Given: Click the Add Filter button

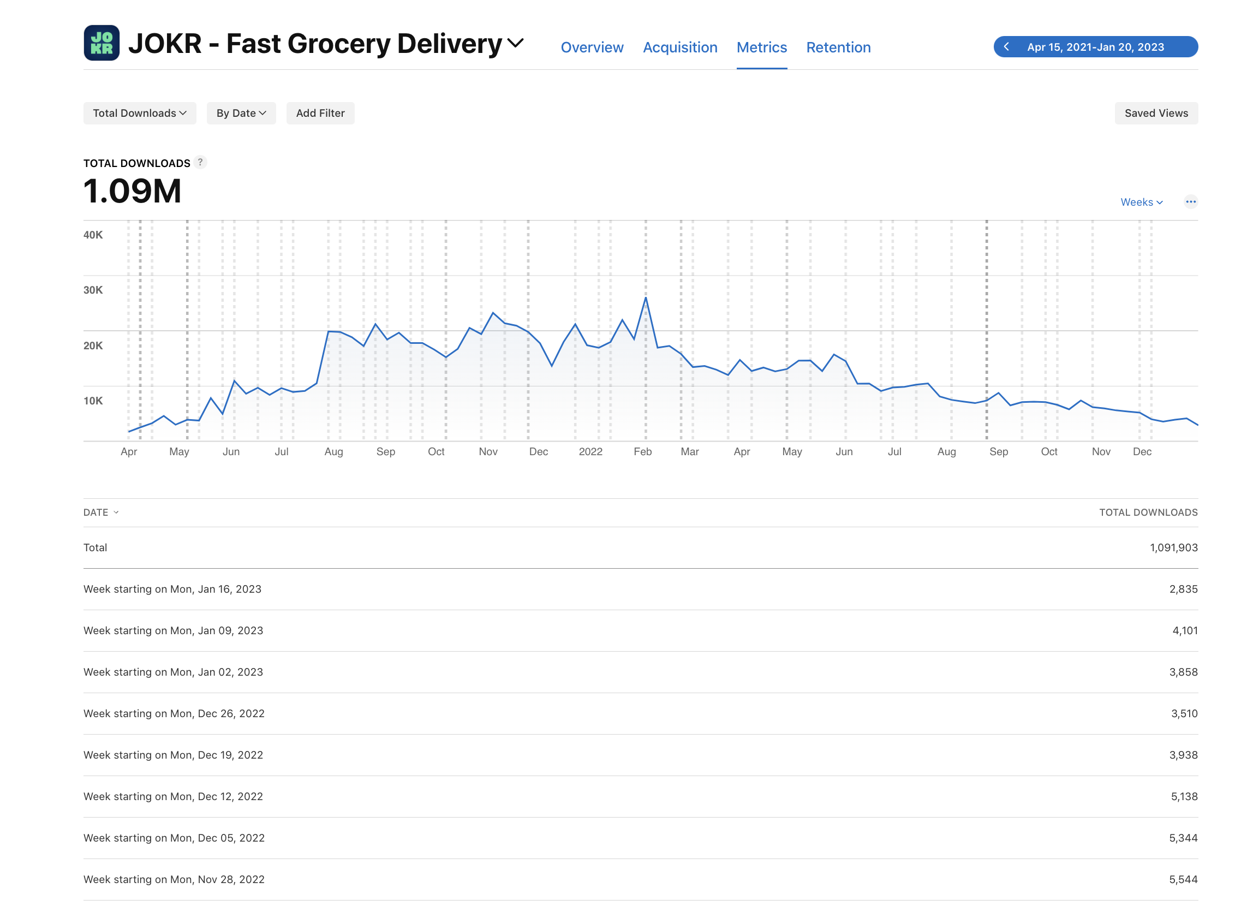Looking at the screenshot, I should 320,114.
